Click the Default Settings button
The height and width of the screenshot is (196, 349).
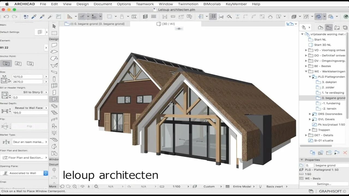point(40,32)
